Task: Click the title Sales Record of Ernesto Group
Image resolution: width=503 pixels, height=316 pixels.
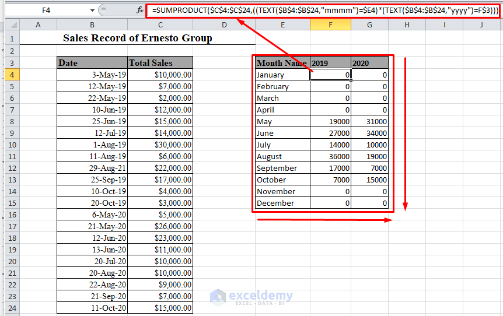Action: [138, 38]
